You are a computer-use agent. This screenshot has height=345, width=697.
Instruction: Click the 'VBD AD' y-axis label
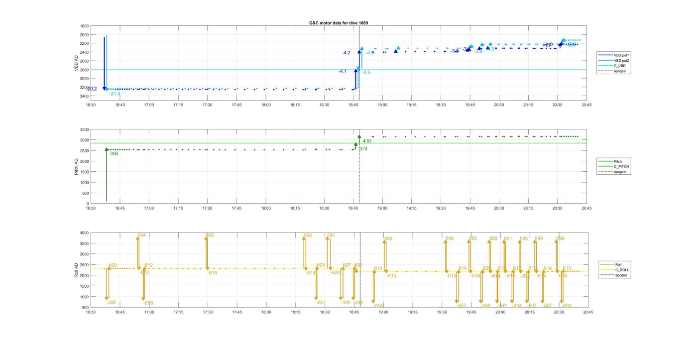click(77, 63)
